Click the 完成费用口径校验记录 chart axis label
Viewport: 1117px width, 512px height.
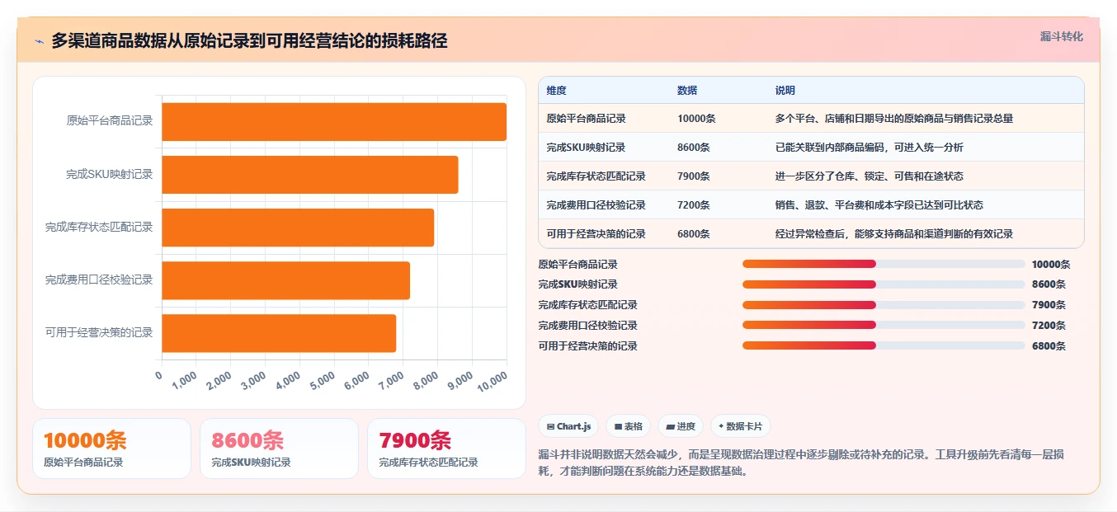click(x=99, y=280)
